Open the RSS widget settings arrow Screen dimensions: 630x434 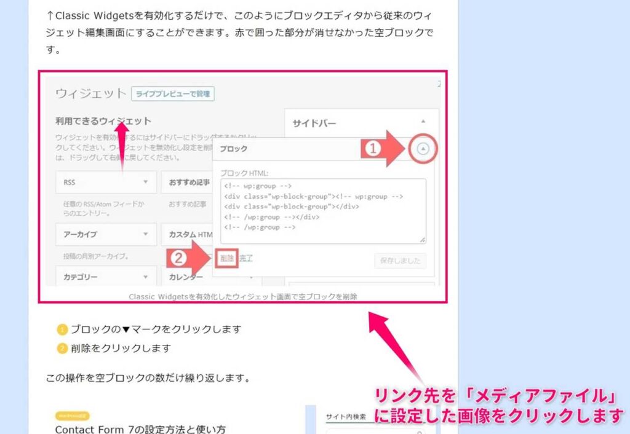[x=145, y=181]
